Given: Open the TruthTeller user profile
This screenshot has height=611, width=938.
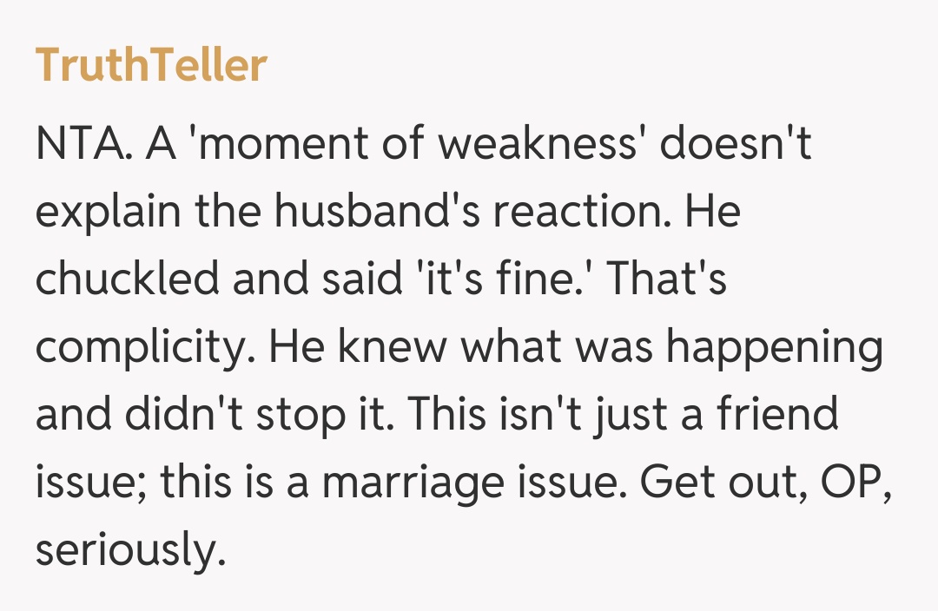Looking at the screenshot, I should 151,66.
